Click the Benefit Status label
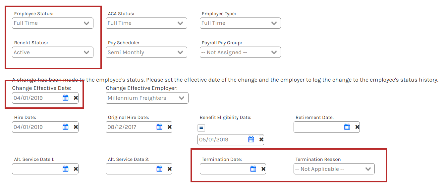The height and width of the screenshot is (185, 446). pyautogui.click(x=31, y=43)
